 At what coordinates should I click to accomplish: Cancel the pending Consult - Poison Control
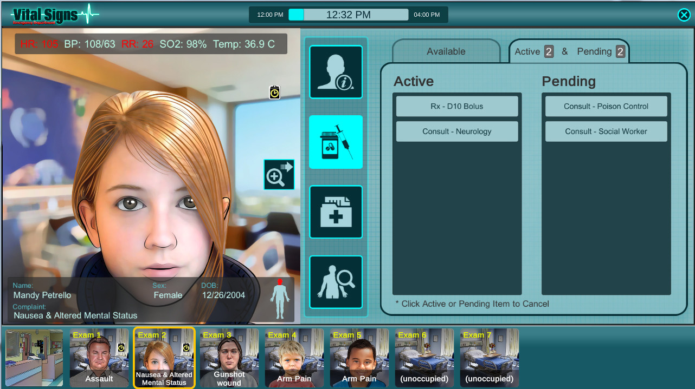606,106
